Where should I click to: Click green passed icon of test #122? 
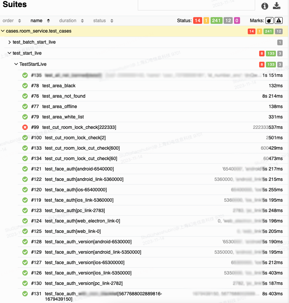click(25, 179)
